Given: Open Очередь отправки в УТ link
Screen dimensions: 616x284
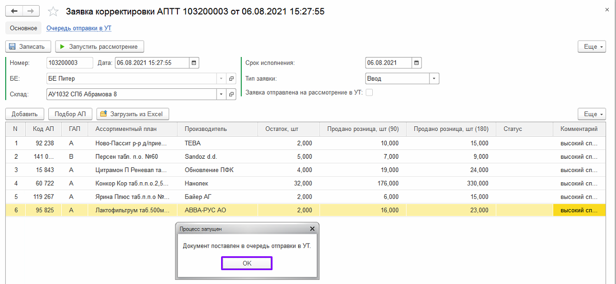Looking at the screenshot, I should pos(79,28).
